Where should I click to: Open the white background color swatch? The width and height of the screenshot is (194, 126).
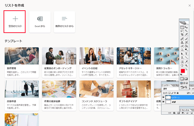[x=186, y=74]
